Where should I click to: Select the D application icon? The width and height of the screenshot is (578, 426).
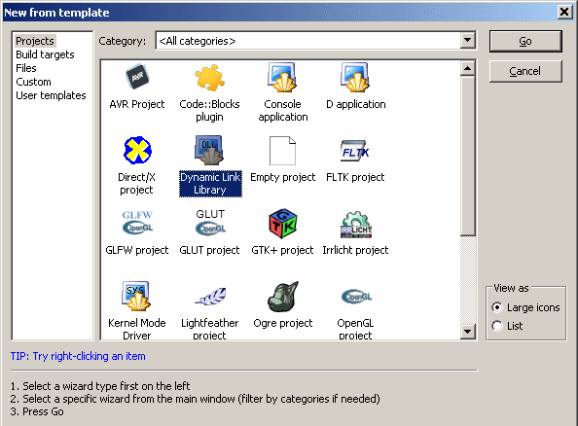[355, 77]
